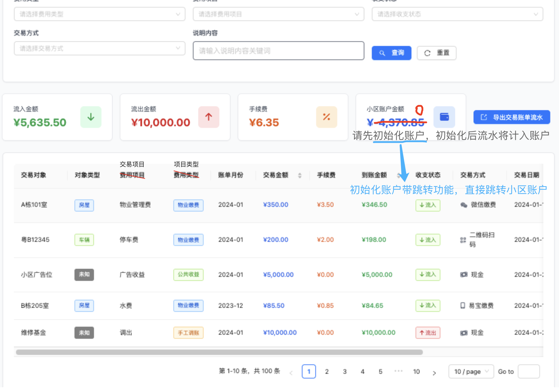This screenshot has height=389, width=559.
Task: Click the WeChat payment icon in first row
Action: tap(463, 205)
